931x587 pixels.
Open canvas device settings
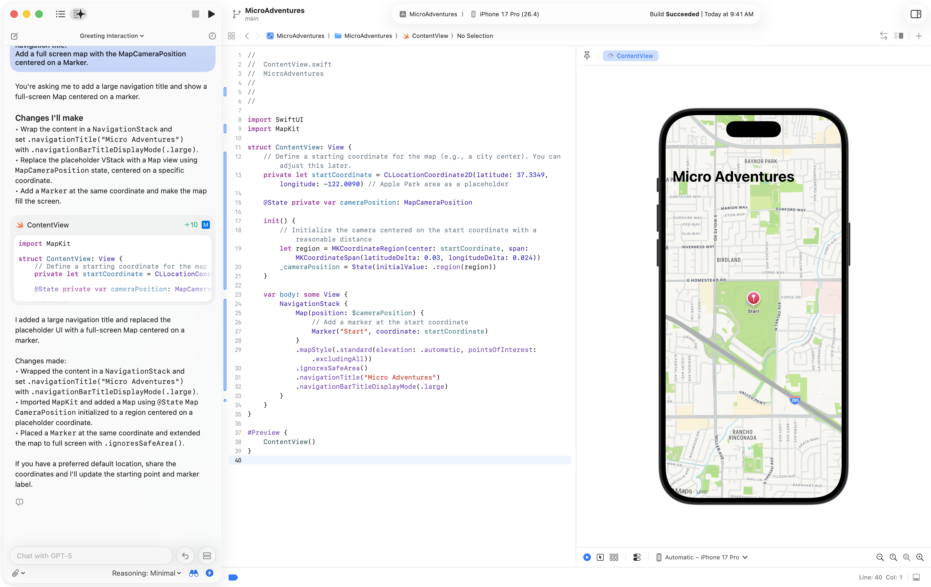pyautogui.click(x=637, y=557)
